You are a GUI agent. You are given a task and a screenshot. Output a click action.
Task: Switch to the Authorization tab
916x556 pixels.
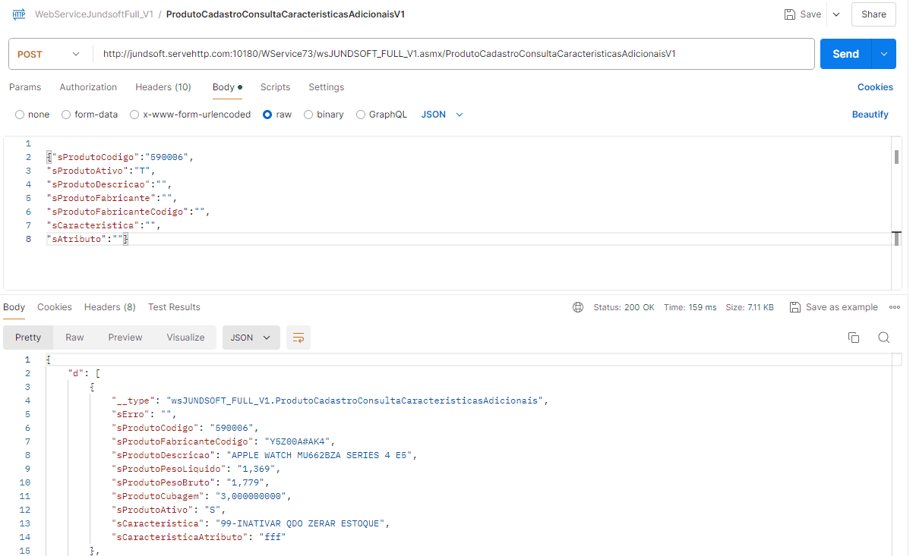(x=88, y=87)
